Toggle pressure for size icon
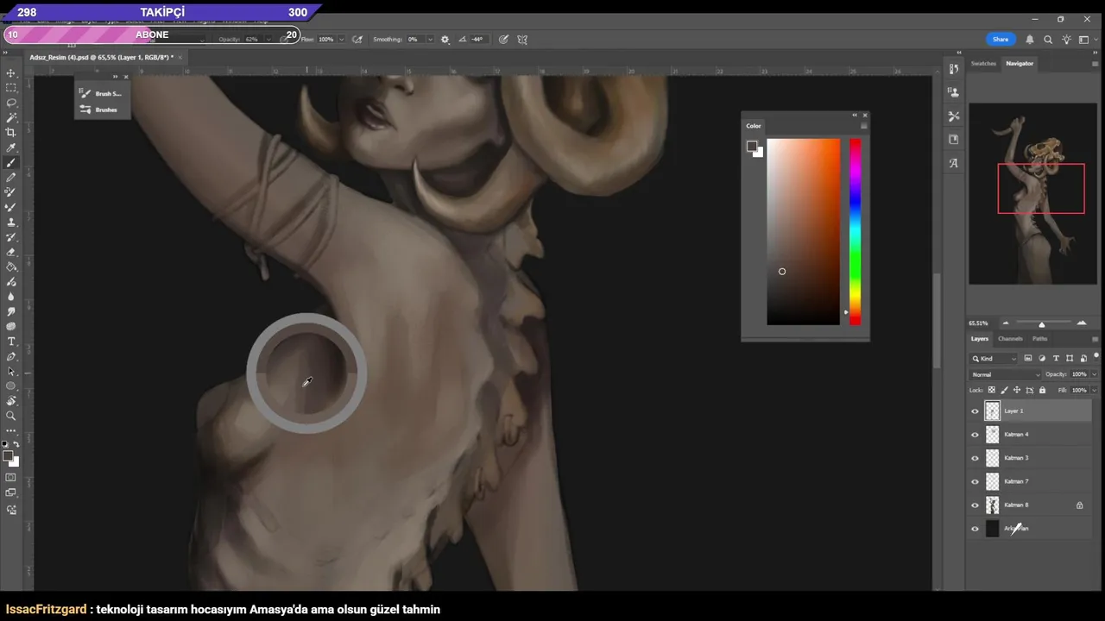 502,40
